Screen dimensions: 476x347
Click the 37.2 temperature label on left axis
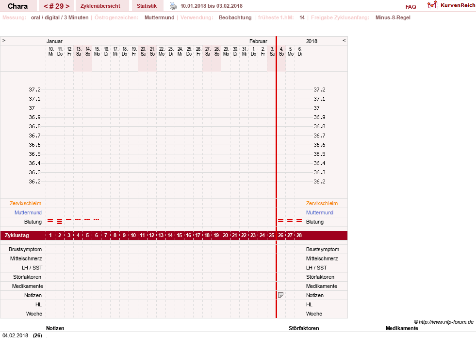34,90
